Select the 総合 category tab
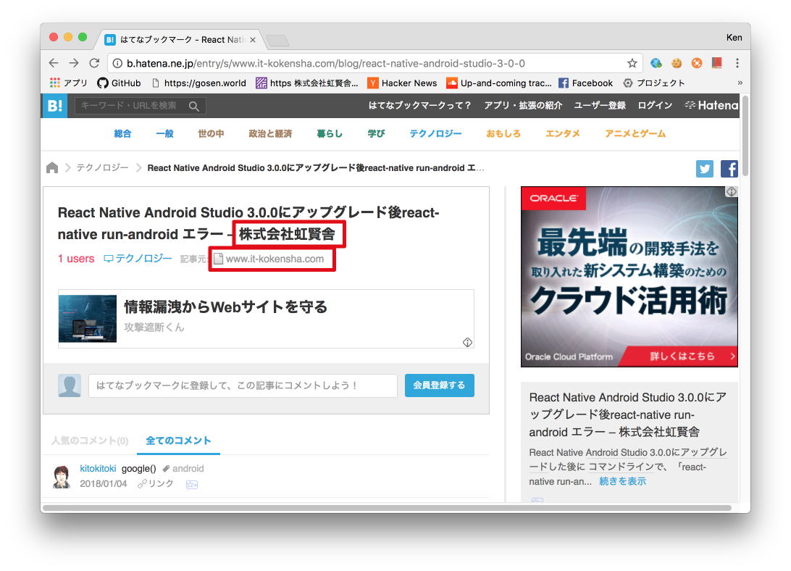791x571 pixels. point(122,133)
